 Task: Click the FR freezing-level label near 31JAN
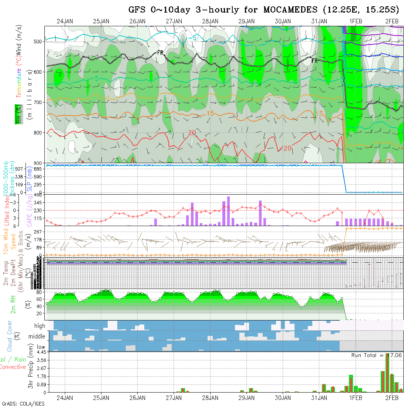pos(314,61)
